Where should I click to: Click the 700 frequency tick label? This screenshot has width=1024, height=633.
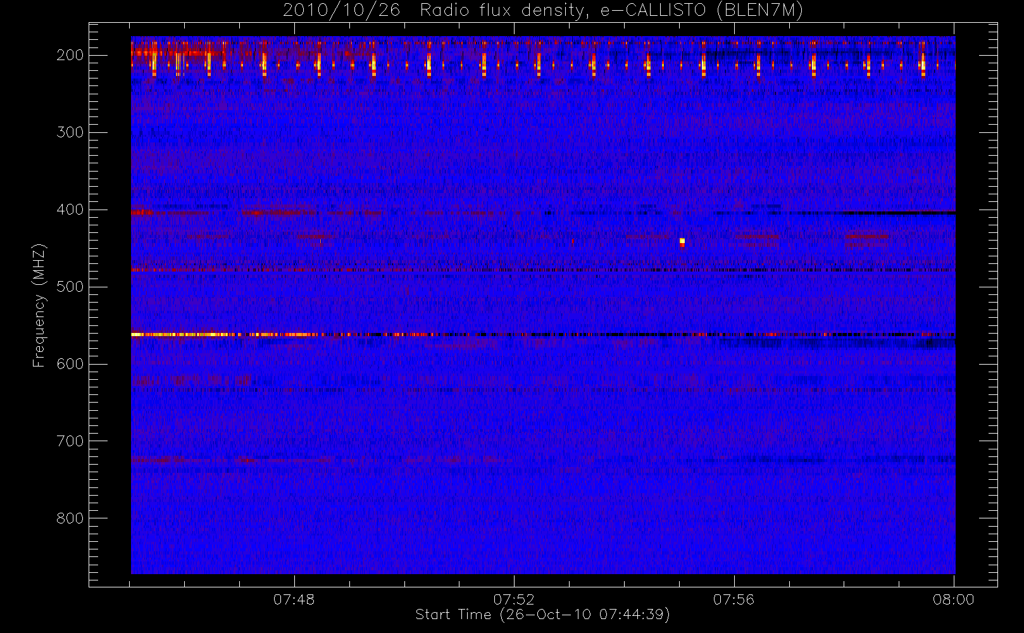[70, 441]
